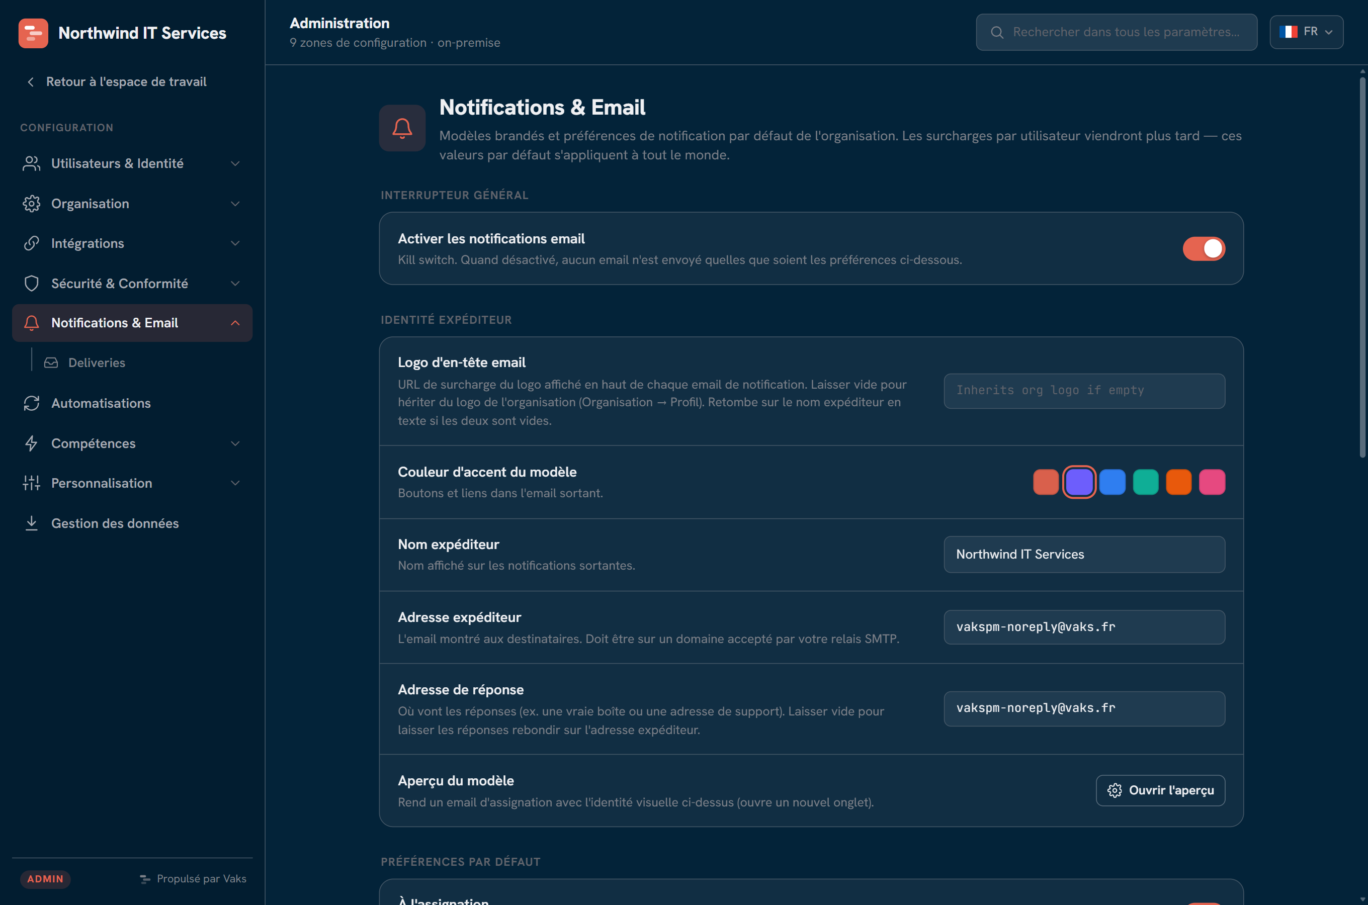Click the back arrow beside Retour à l'espace de travail
Screen dimensions: 1368x905
(x=31, y=82)
